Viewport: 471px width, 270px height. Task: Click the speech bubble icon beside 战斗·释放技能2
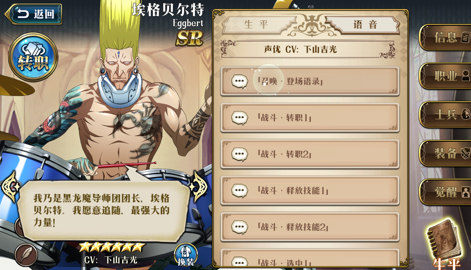[x=240, y=227]
